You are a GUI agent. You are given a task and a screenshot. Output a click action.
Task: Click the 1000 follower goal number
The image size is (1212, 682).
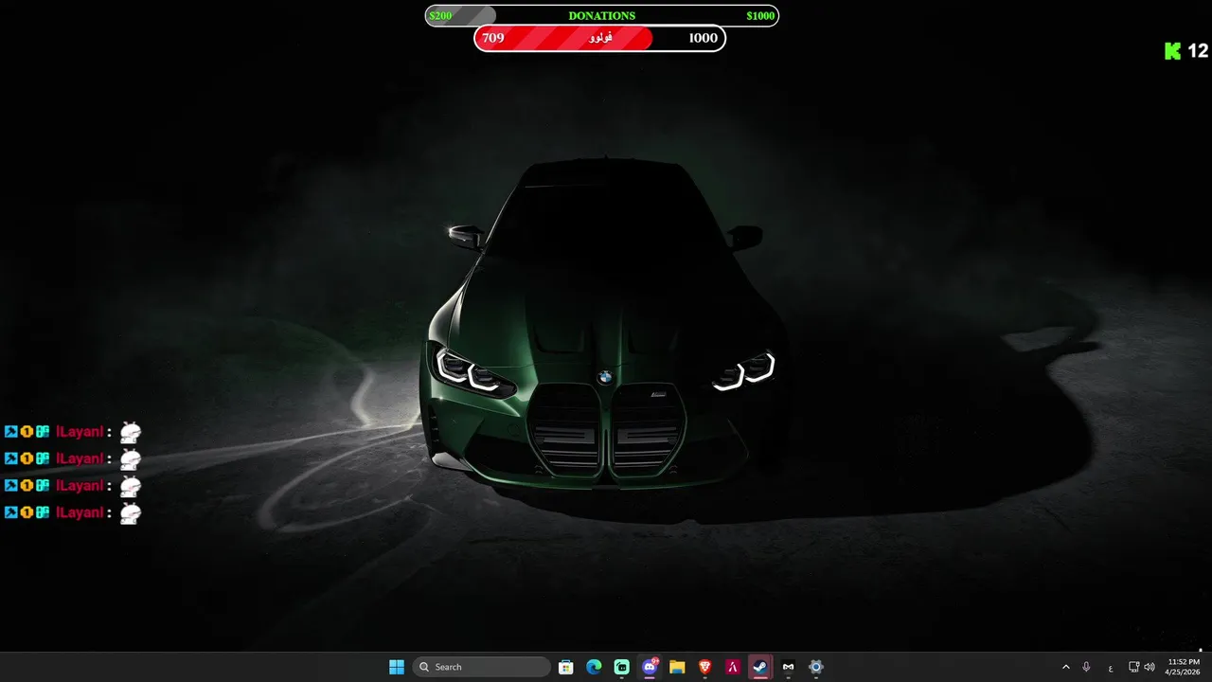[704, 38]
